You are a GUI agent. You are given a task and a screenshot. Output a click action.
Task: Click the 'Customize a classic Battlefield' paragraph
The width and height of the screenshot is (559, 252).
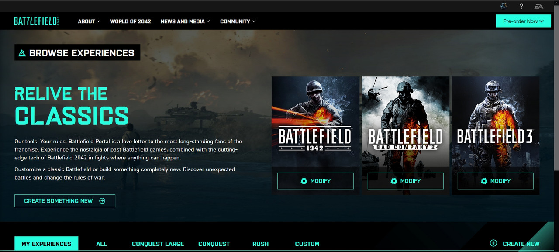point(124,173)
